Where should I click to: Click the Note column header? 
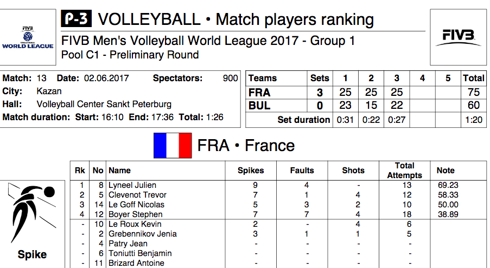point(446,170)
